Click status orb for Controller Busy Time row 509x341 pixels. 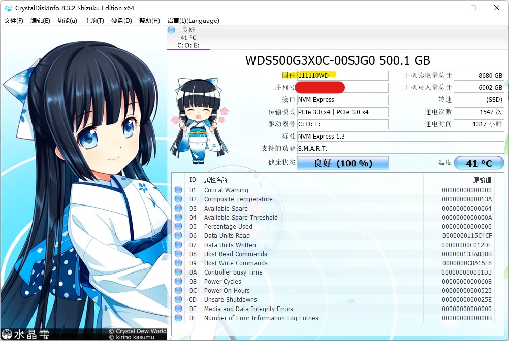pyautogui.click(x=178, y=272)
